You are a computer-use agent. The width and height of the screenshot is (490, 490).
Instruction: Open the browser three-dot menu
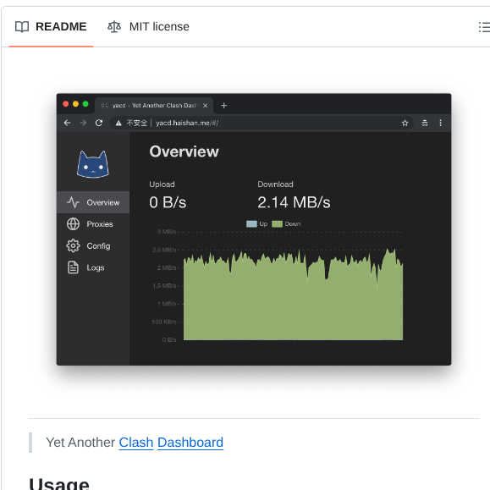click(441, 123)
